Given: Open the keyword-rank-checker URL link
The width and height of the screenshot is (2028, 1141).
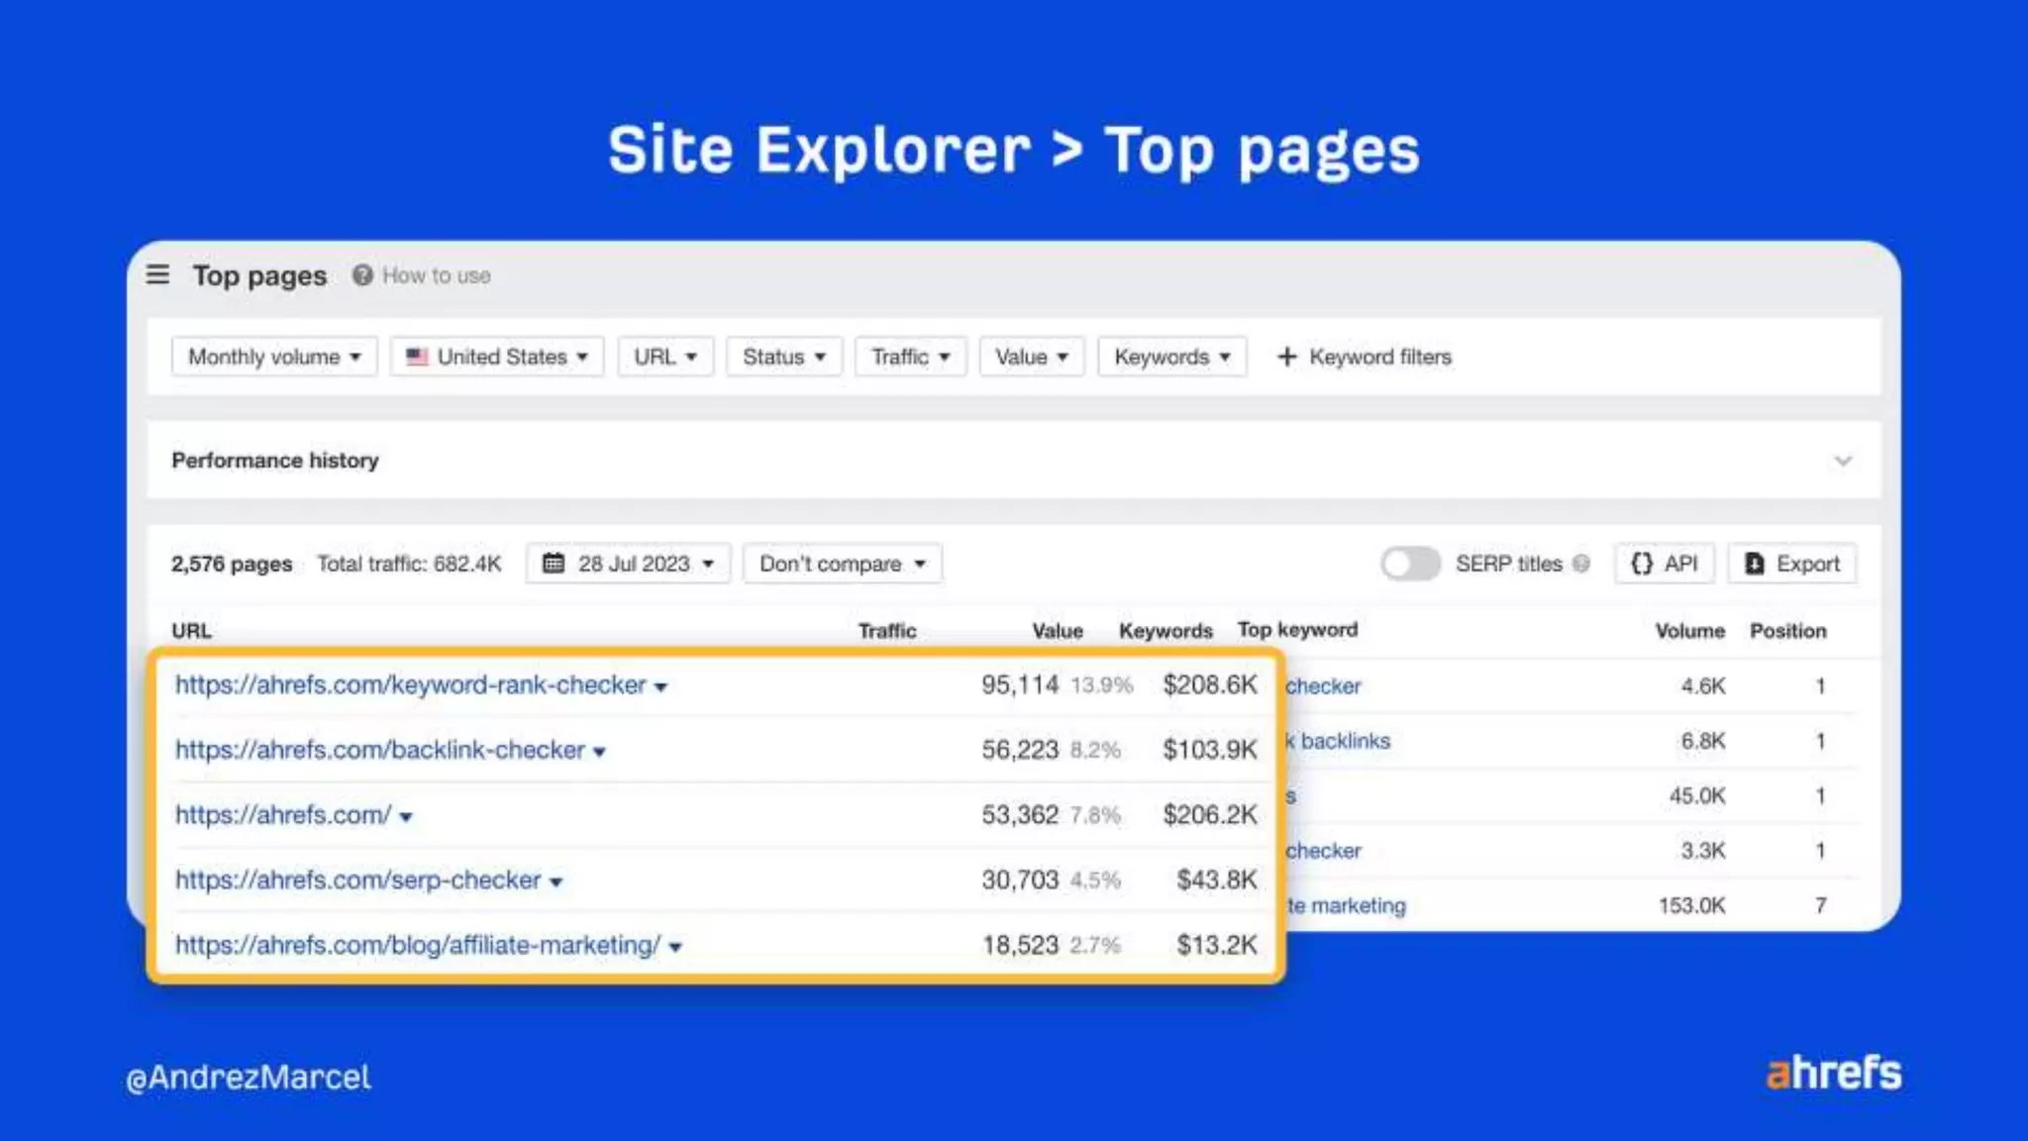Looking at the screenshot, I should (x=411, y=684).
